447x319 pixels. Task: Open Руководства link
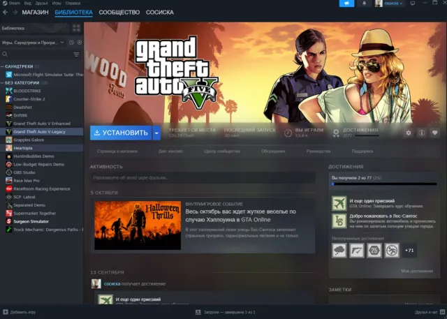[x=318, y=151]
